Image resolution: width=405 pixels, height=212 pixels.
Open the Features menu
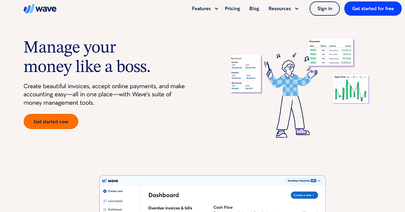[201, 9]
